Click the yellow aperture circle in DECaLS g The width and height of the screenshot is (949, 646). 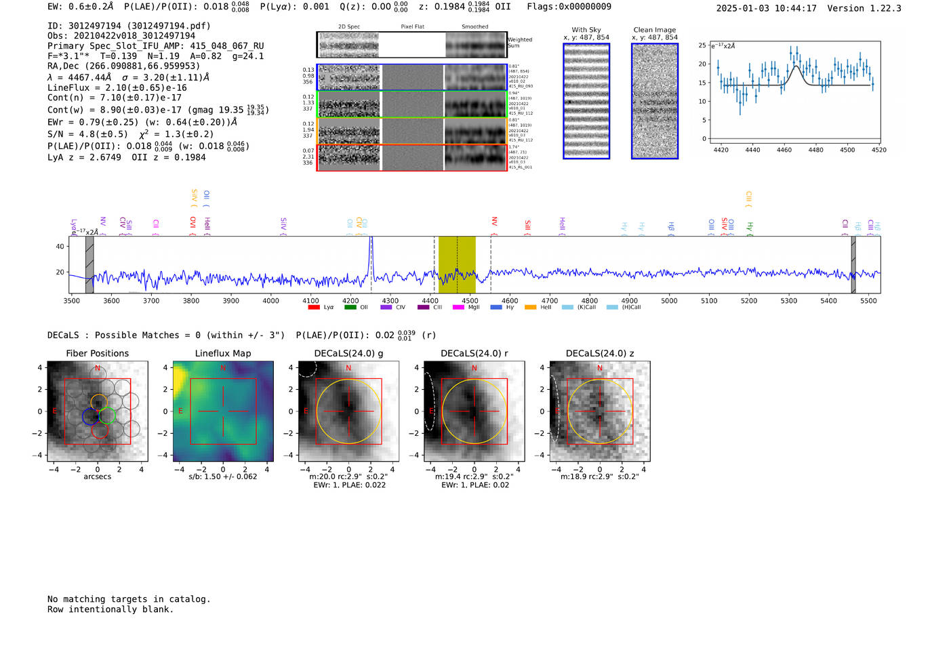point(349,411)
